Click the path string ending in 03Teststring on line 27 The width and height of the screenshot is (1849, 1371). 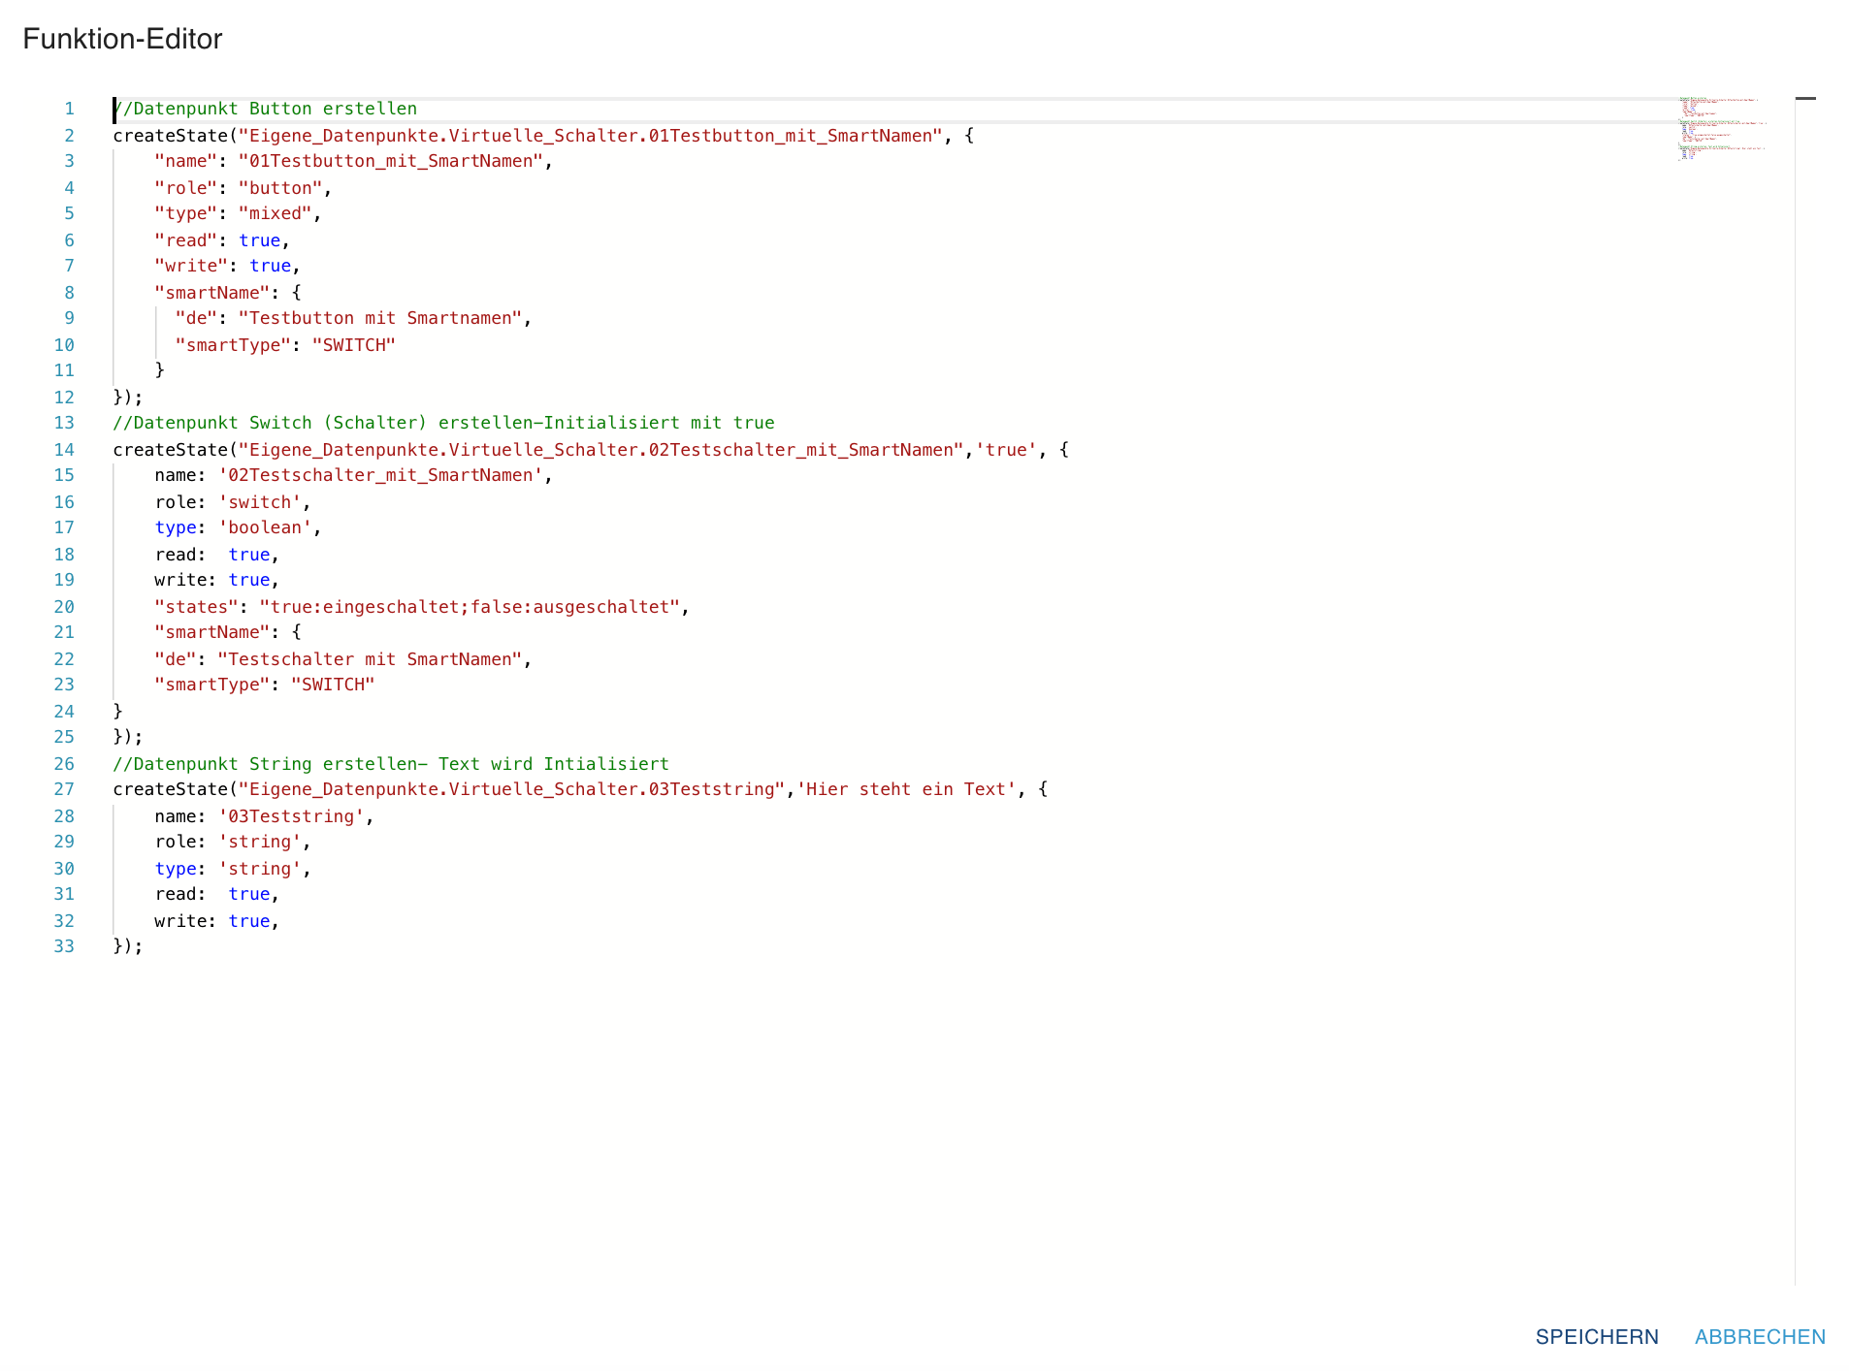(512, 789)
